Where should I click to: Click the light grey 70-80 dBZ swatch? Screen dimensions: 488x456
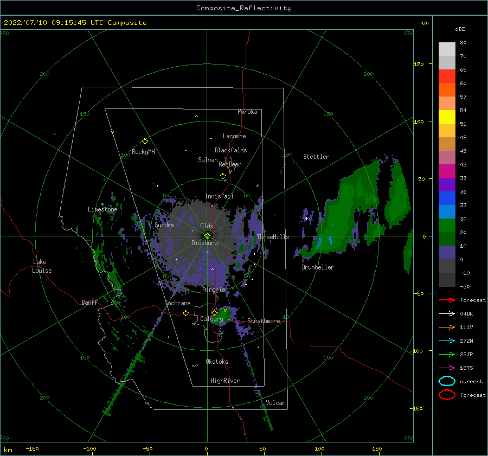(x=447, y=49)
